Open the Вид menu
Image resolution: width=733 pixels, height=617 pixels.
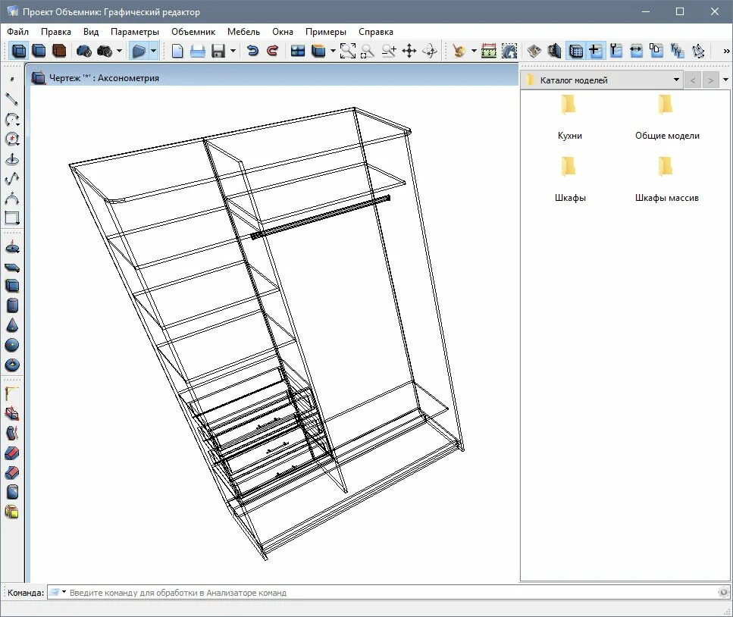click(91, 32)
